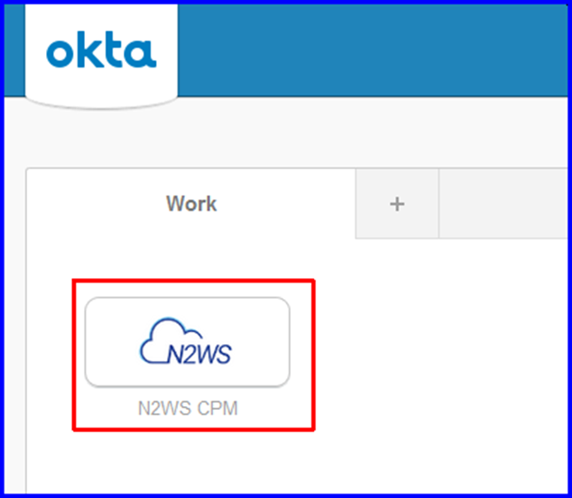Image resolution: width=572 pixels, height=498 pixels.
Task: Click the N2WS CPM app label
Action: coord(188,409)
